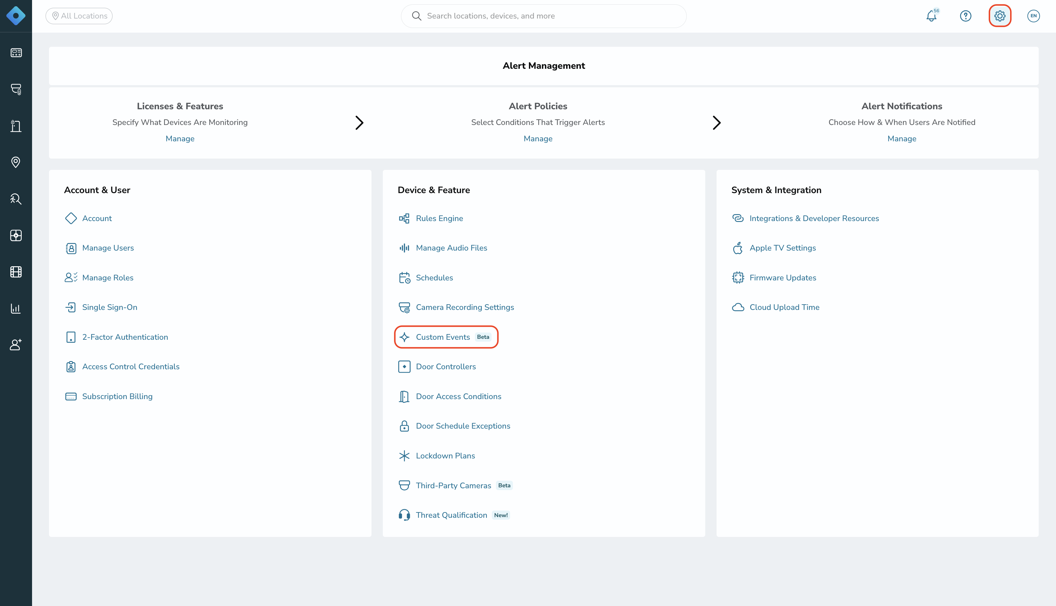Open the All Locations filter
The width and height of the screenshot is (1056, 606).
(x=79, y=16)
